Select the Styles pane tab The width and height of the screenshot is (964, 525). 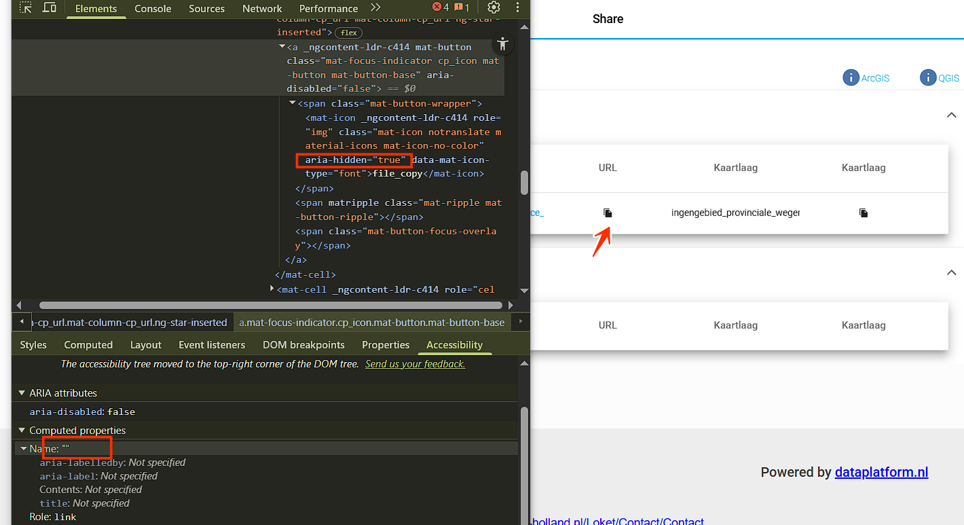click(x=33, y=345)
